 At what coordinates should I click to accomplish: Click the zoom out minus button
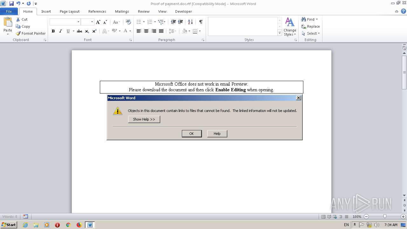pos(366,217)
